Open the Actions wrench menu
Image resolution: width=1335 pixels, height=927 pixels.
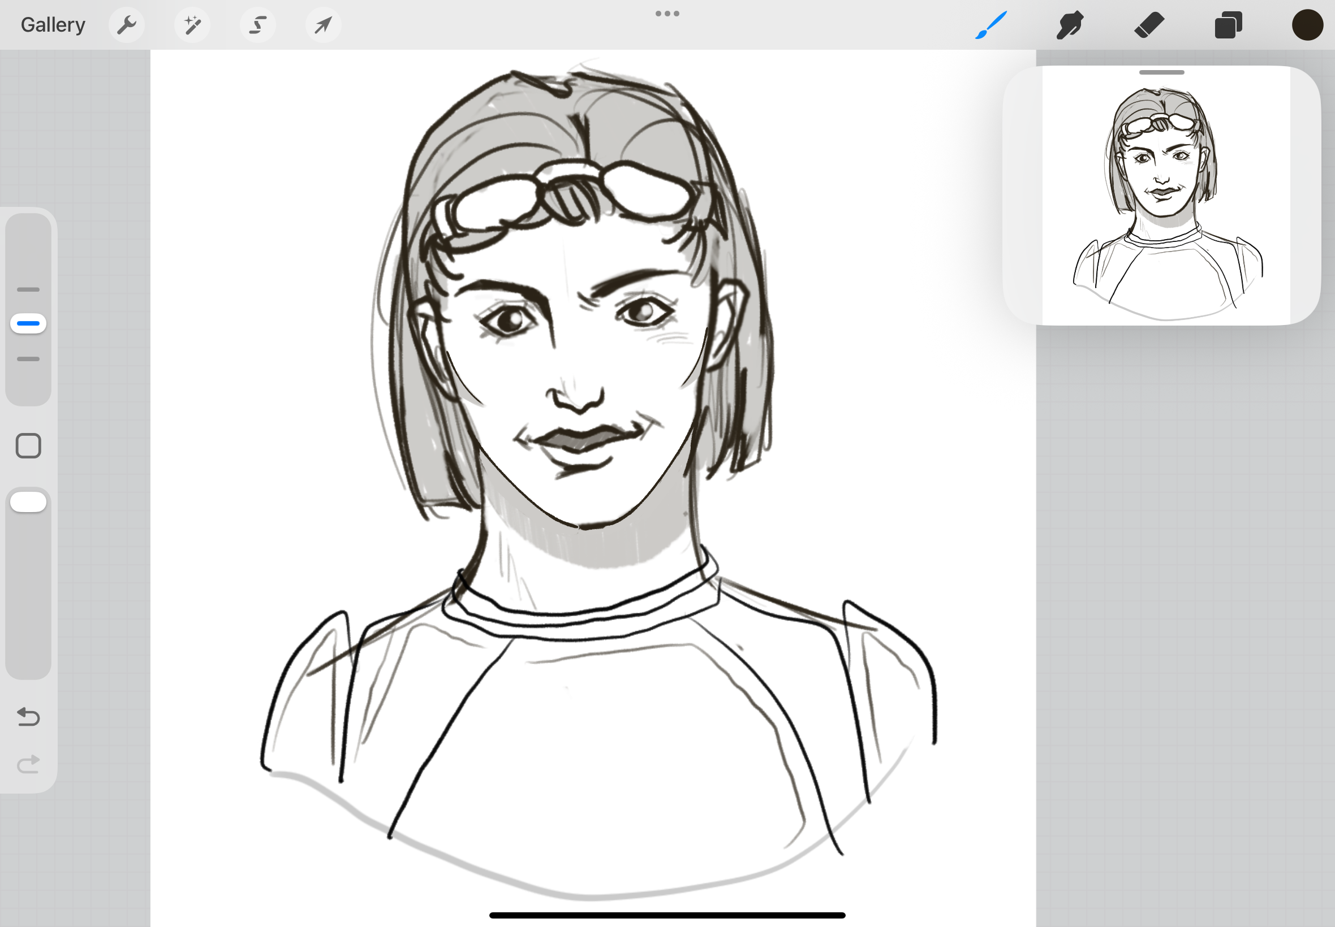127,25
